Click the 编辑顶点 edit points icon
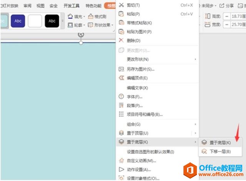This screenshot has height=181, width=246. (121, 78)
